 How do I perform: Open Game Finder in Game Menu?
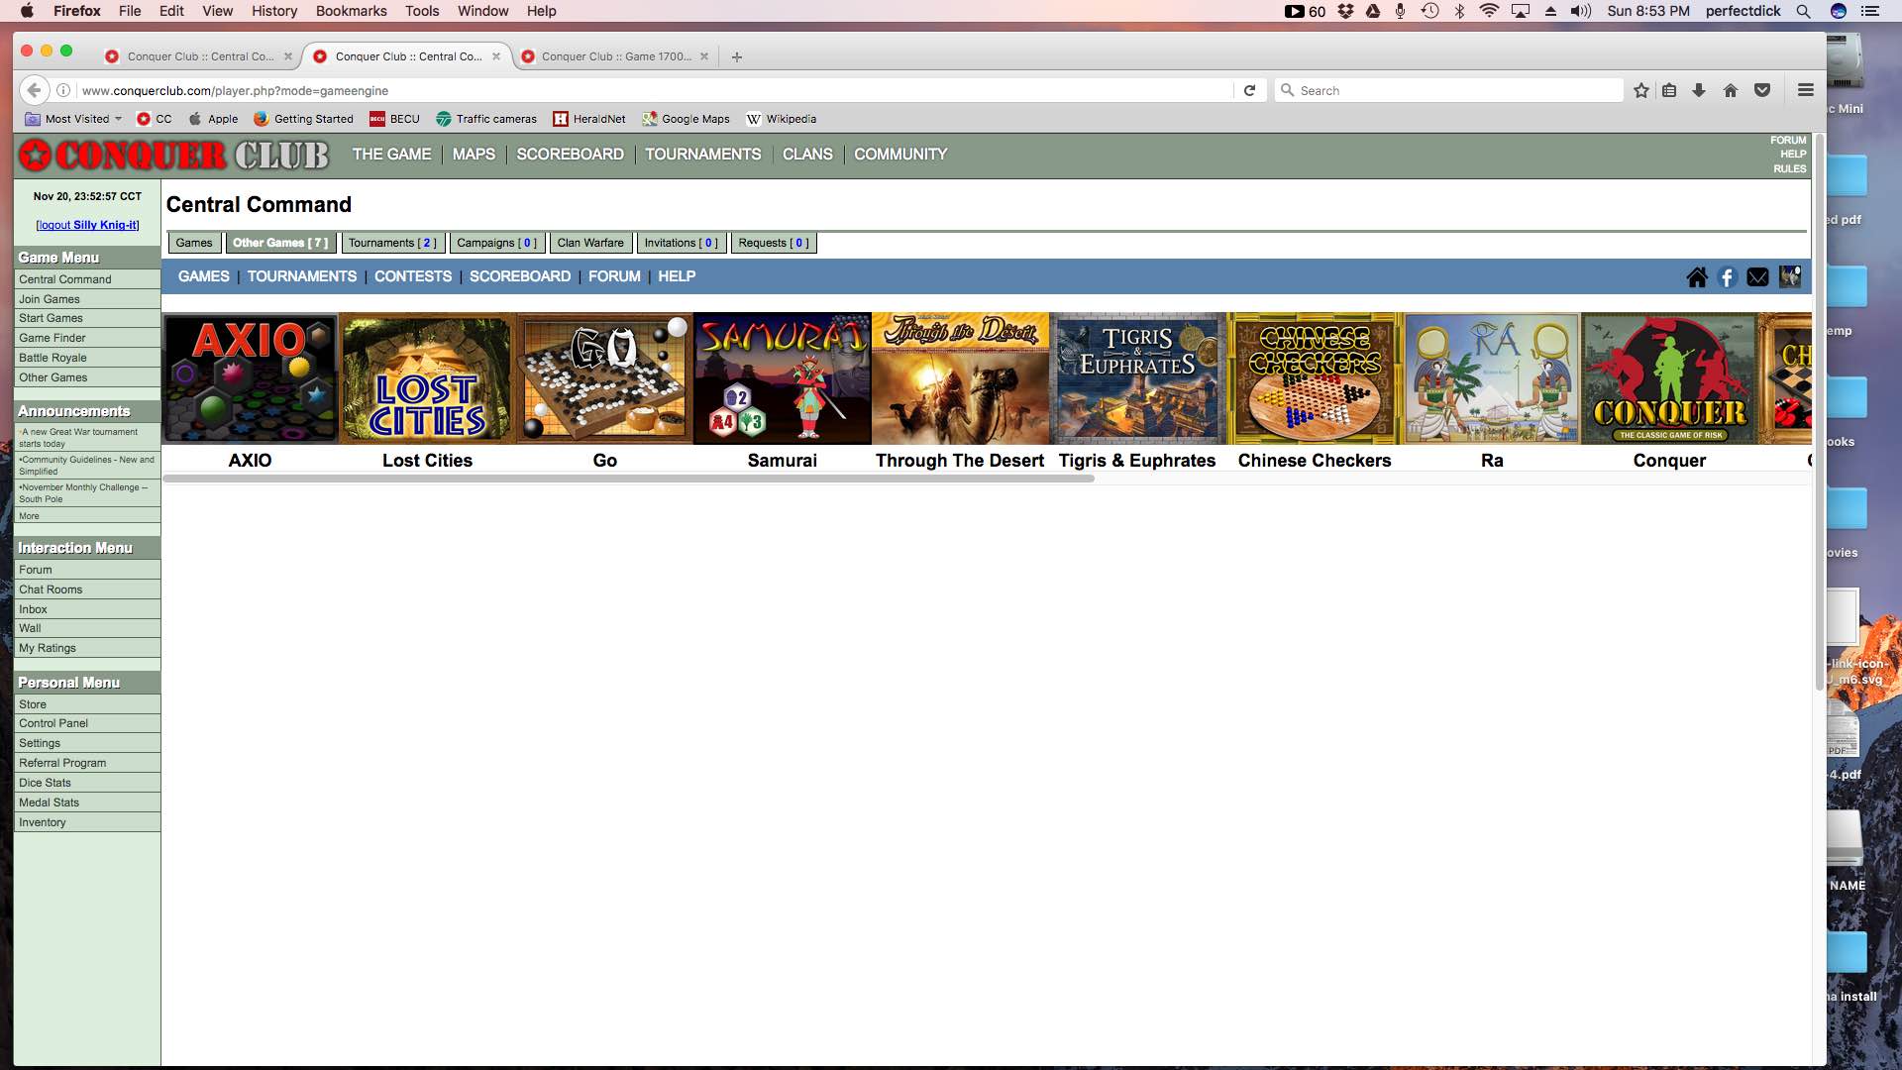87,338
